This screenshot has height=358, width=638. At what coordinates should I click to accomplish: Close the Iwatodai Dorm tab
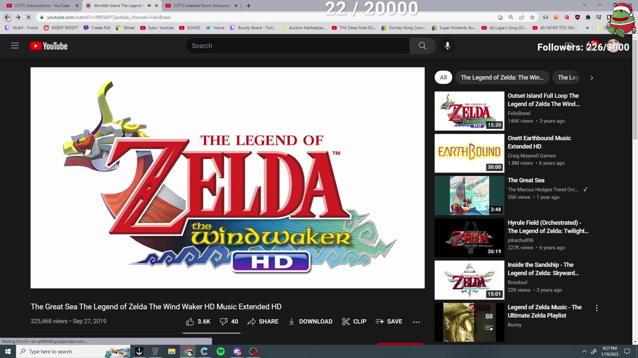(236, 6)
